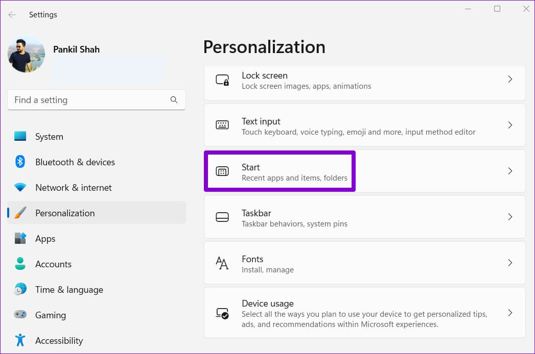This screenshot has width=535, height=354.
Task: Select Personalization in sidebar
Action: coord(97,213)
